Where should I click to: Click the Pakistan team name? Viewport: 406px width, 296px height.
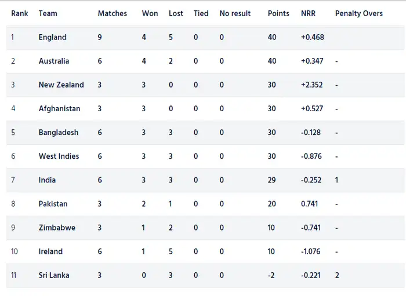[x=53, y=204]
